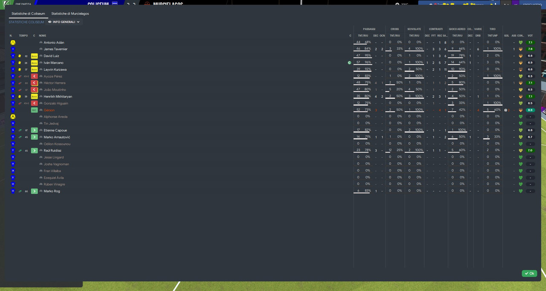Click Gerson's 8.6 match rating badge

click(530, 110)
